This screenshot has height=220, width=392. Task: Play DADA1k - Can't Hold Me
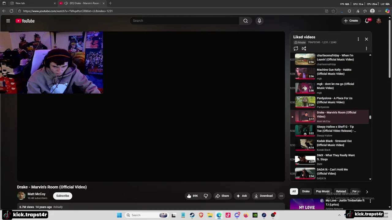pyautogui.click(x=330, y=174)
